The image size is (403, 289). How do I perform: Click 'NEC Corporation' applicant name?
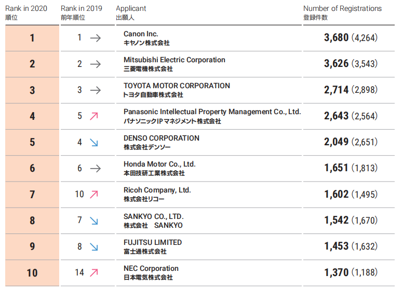(x=151, y=268)
